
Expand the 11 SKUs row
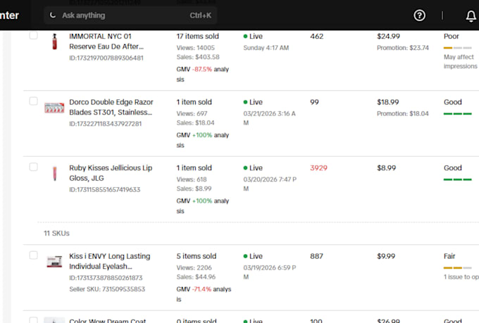click(x=56, y=233)
